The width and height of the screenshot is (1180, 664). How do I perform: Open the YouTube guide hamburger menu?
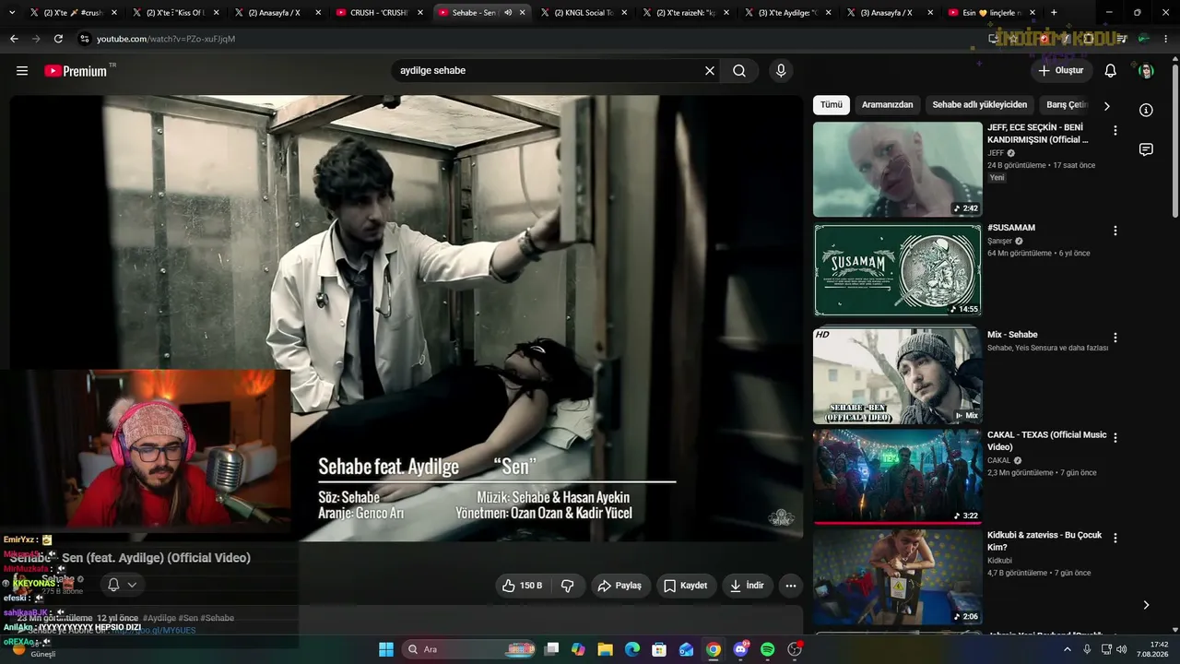tap(22, 71)
